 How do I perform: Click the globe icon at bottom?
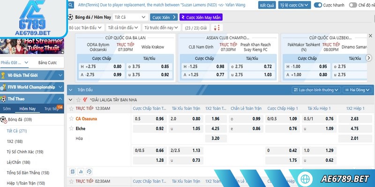click(305, 179)
